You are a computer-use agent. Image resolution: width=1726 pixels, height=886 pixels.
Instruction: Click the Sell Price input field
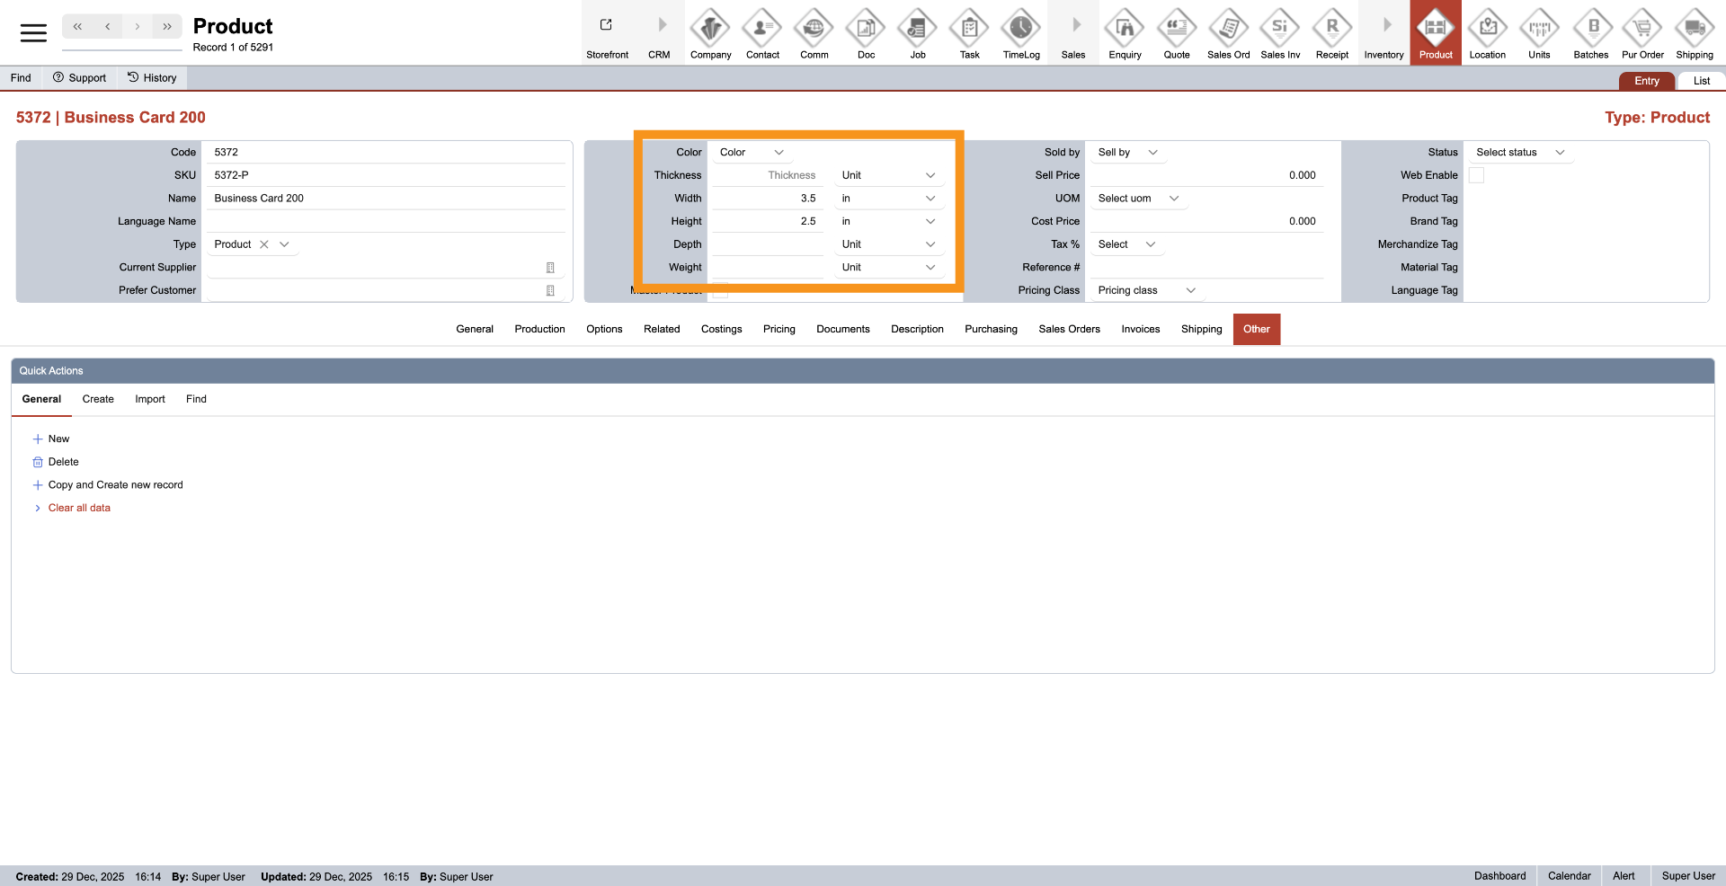1205,175
